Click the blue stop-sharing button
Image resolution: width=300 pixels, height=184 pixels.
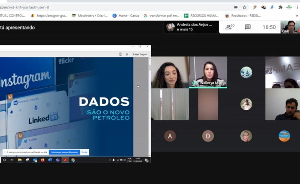click(x=64, y=152)
